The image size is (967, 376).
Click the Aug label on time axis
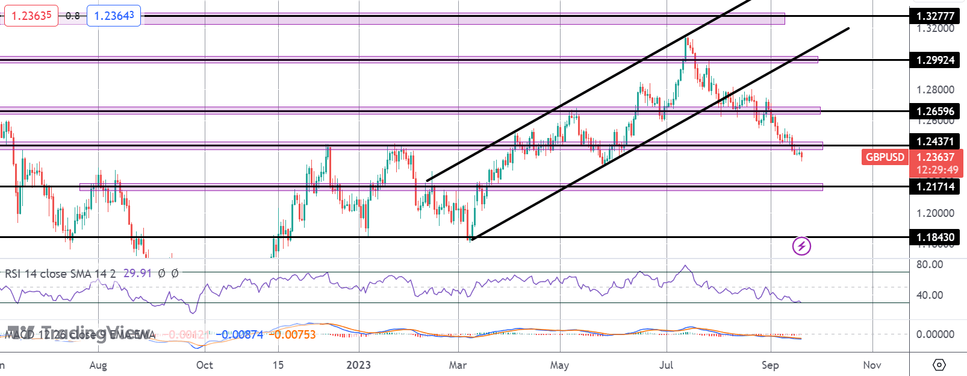(x=98, y=365)
